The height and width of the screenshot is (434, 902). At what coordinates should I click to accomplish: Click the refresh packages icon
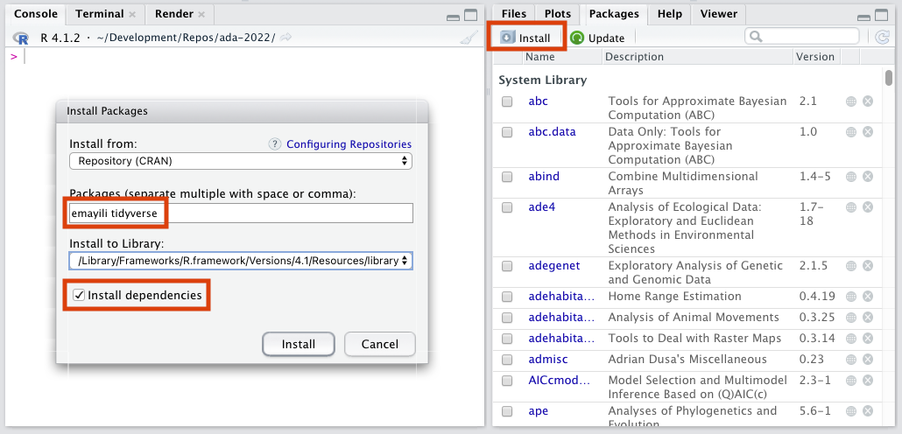click(881, 37)
